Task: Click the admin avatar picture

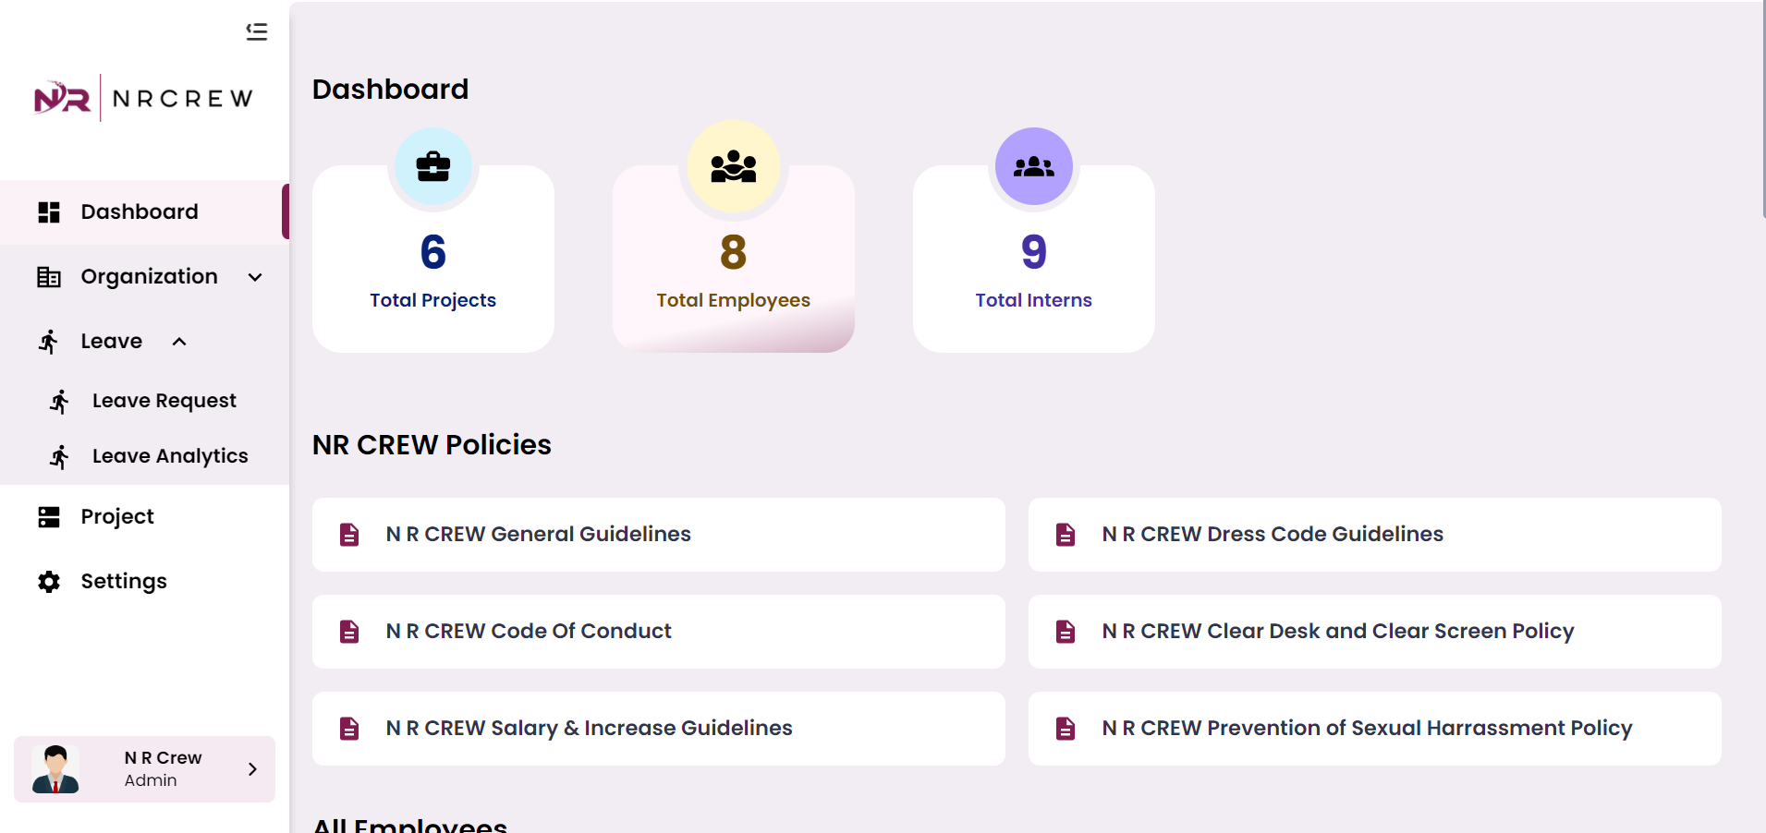Action: 55,769
